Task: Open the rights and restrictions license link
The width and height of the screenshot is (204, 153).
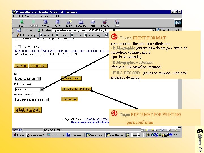Action: pos(90,122)
